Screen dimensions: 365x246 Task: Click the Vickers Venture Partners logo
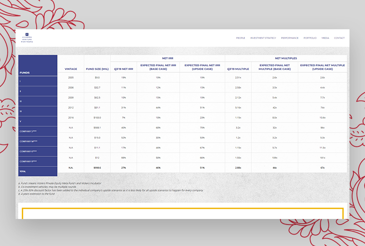pos(26,38)
